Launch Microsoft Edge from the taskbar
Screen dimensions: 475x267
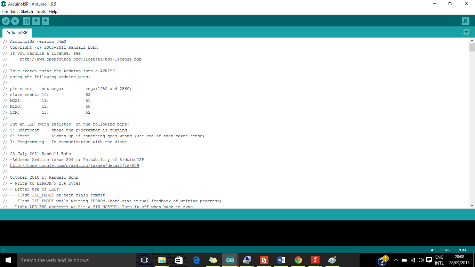point(196,260)
